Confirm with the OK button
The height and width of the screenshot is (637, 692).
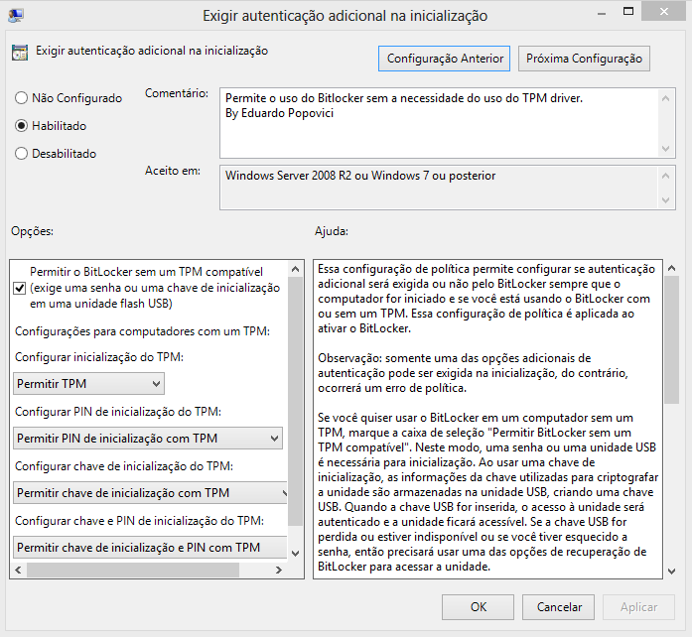478,607
